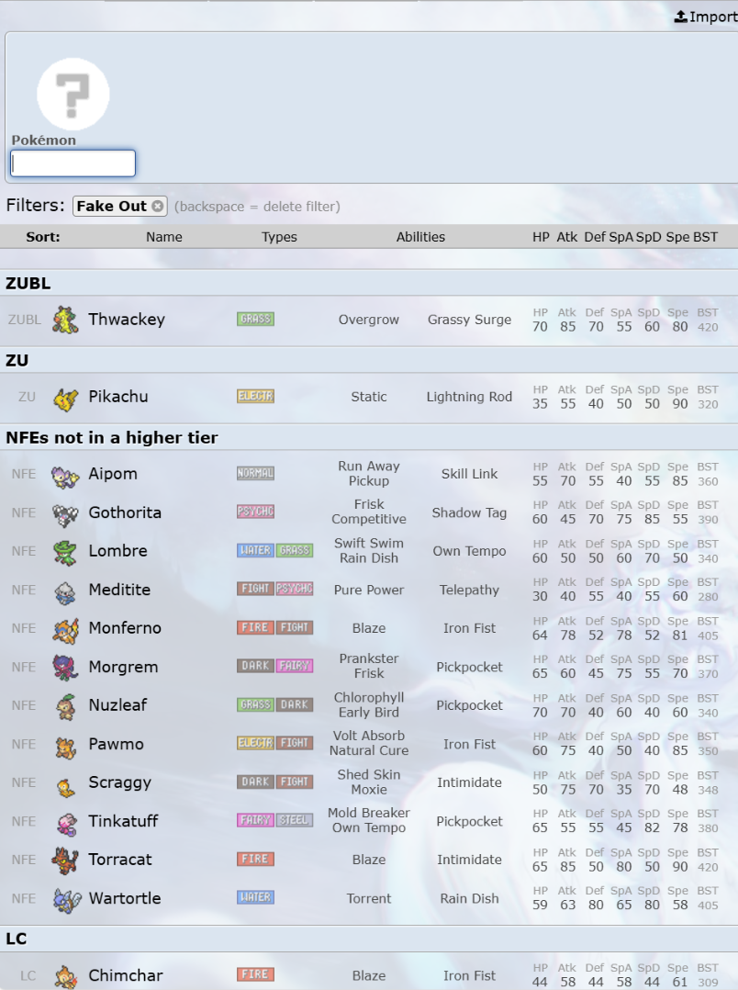Choose Wartortle by name
Screen dimensions: 738x990
click(124, 898)
